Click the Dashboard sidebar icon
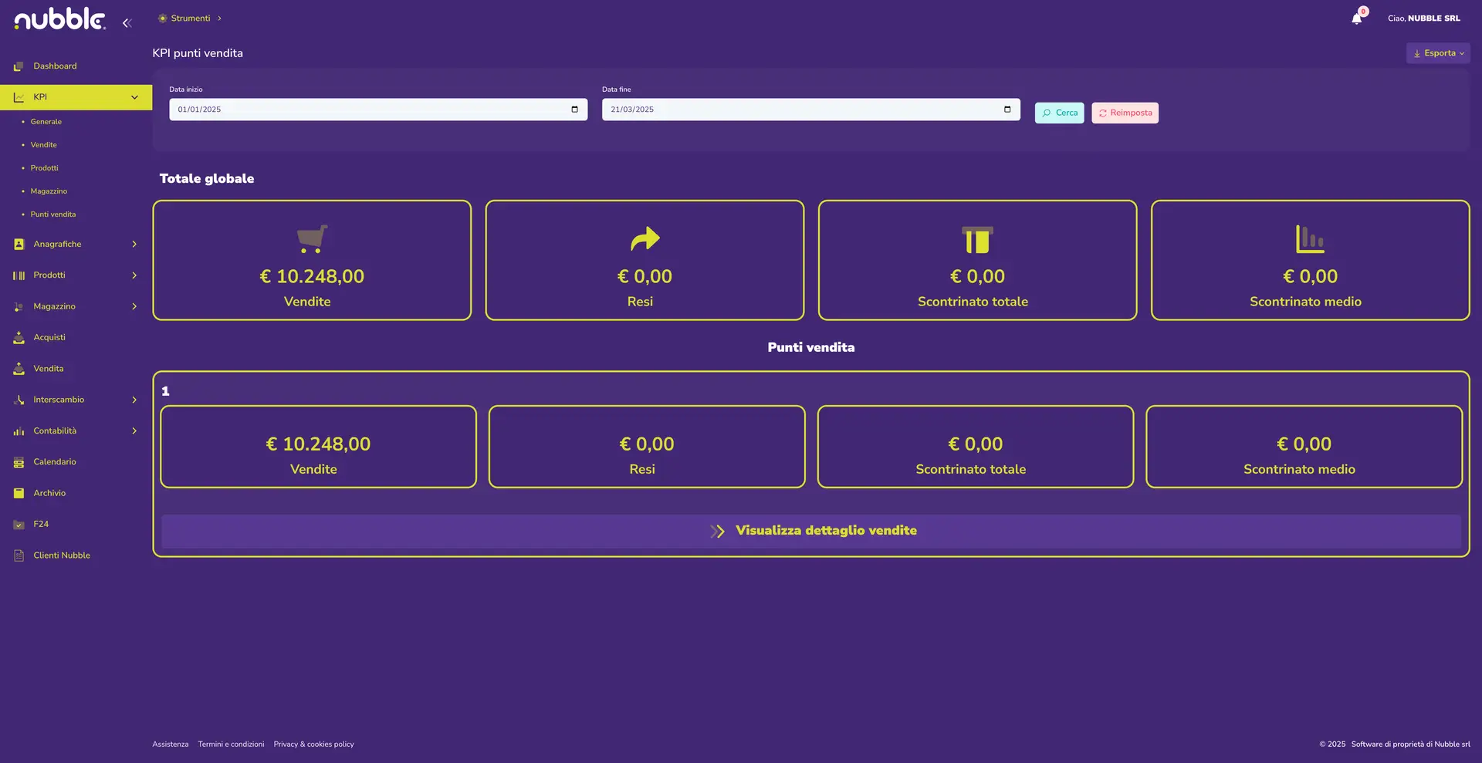This screenshot has height=763, width=1482. click(x=19, y=66)
